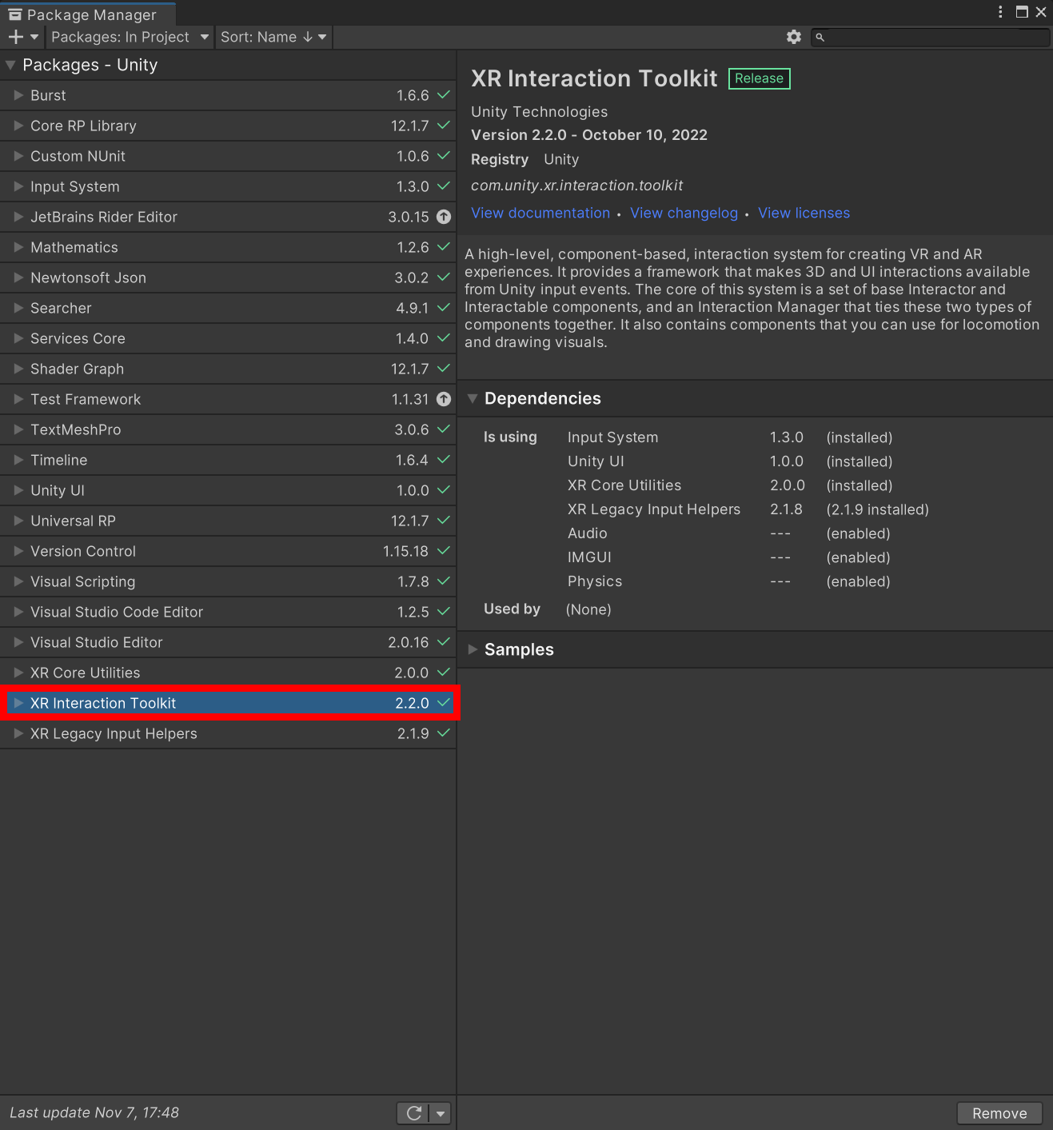Select the Visual Studio Code Editor package
Viewport: 1053px width, 1130px height.
(x=228, y=612)
